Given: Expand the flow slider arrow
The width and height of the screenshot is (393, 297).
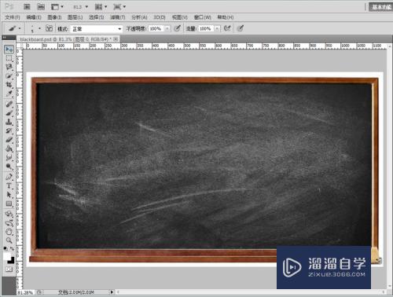Looking at the screenshot, I should point(217,28).
